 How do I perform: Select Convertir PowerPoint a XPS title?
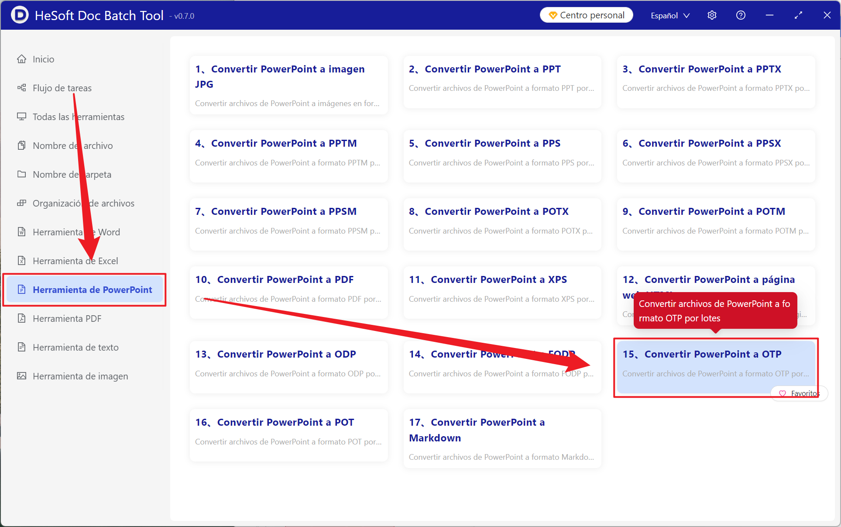[488, 279]
